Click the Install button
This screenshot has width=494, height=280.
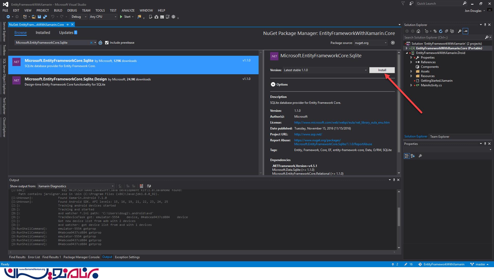point(382,70)
